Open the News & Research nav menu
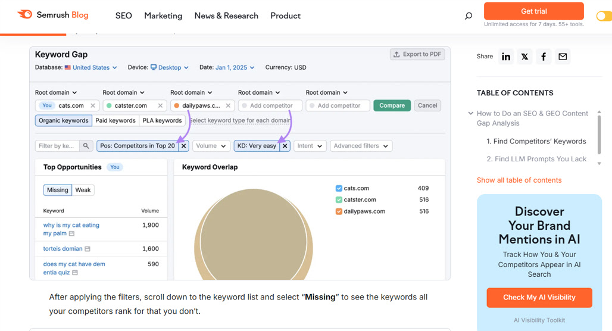The image size is (612, 331). 226,15
